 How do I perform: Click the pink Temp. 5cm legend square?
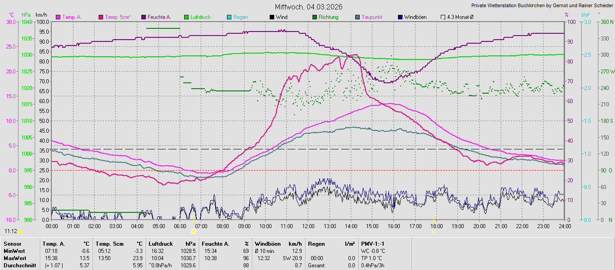pos(101,17)
